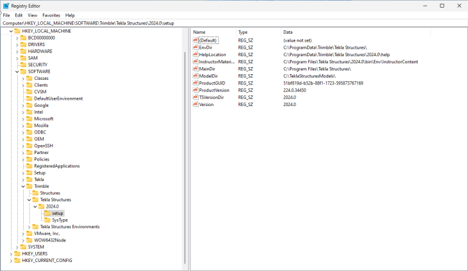Expand the Intel key chevron
Image resolution: width=468 pixels, height=271 pixels.
pyautogui.click(x=23, y=112)
